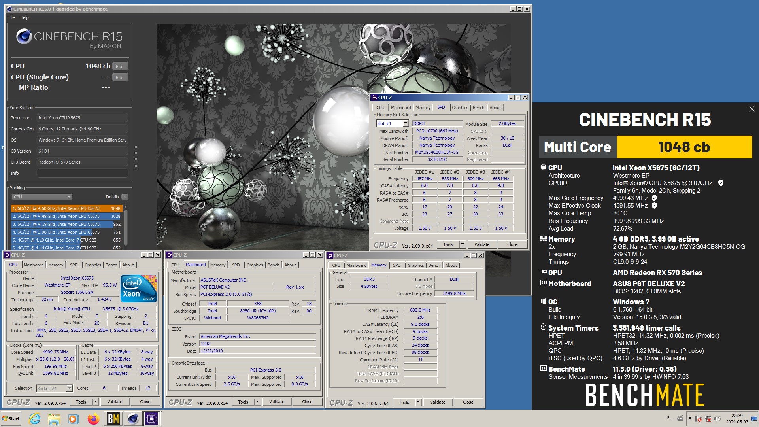Click the title bar icon of the CPU-Z Mainboard window

[x=169, y=255]
